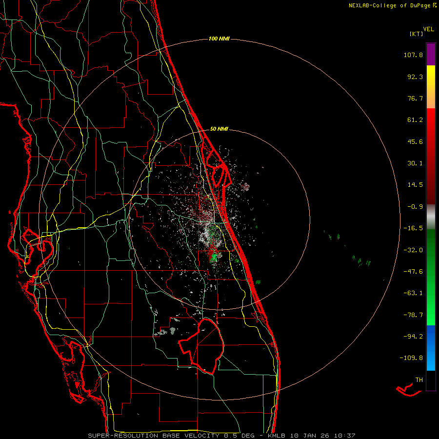Select the purple segment of the color bar

coord(431,55)
